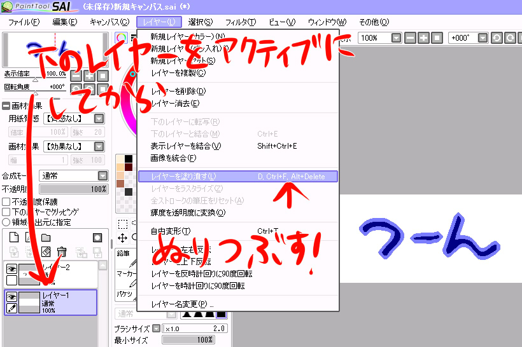The height and width of the screenshot is (347, 522).
Task: Choose 自由変形(T) menu entry
Action: pos(238,231)
